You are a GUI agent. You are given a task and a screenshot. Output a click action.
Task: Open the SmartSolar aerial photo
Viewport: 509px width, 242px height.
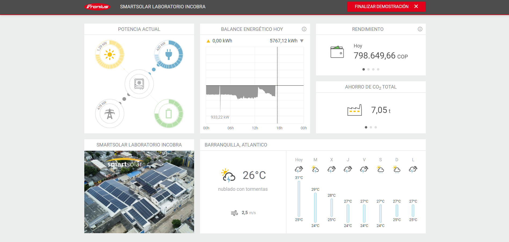(x=139, y=192)
